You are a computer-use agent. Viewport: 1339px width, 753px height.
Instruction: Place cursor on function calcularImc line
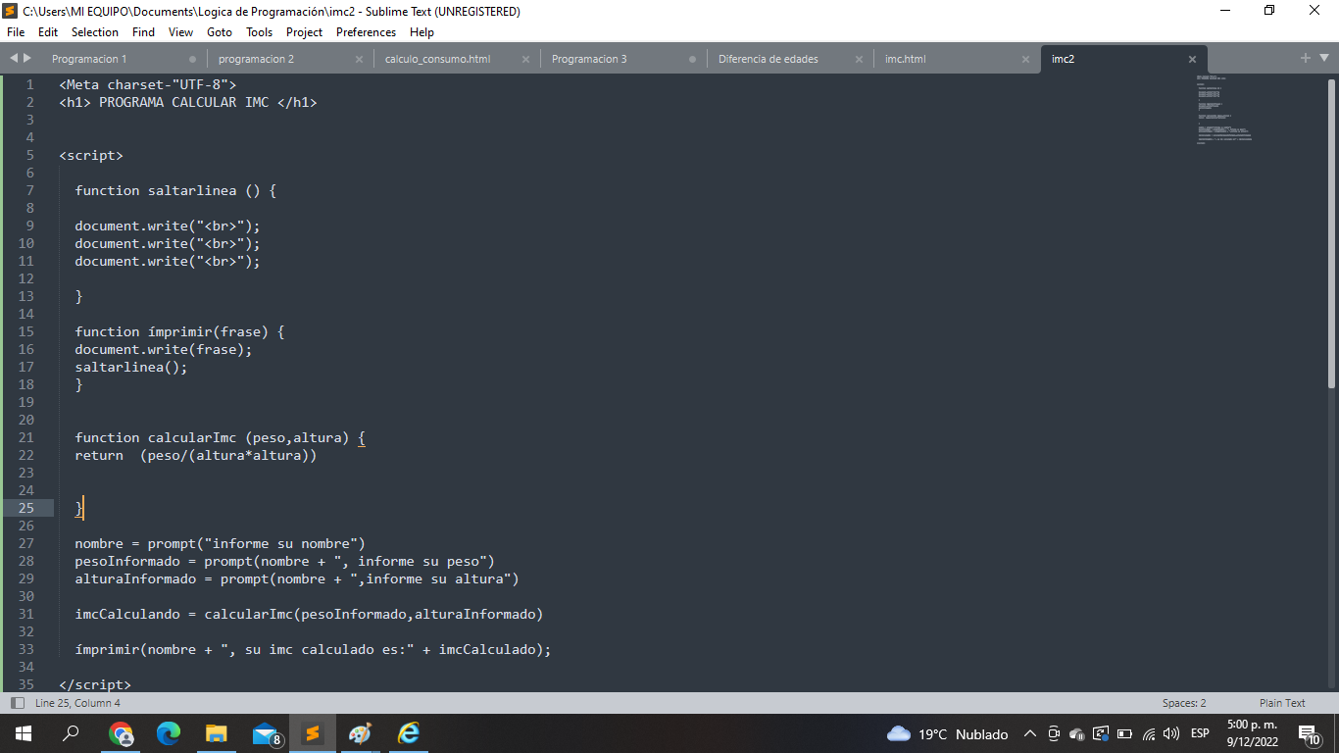pos(220,437)
